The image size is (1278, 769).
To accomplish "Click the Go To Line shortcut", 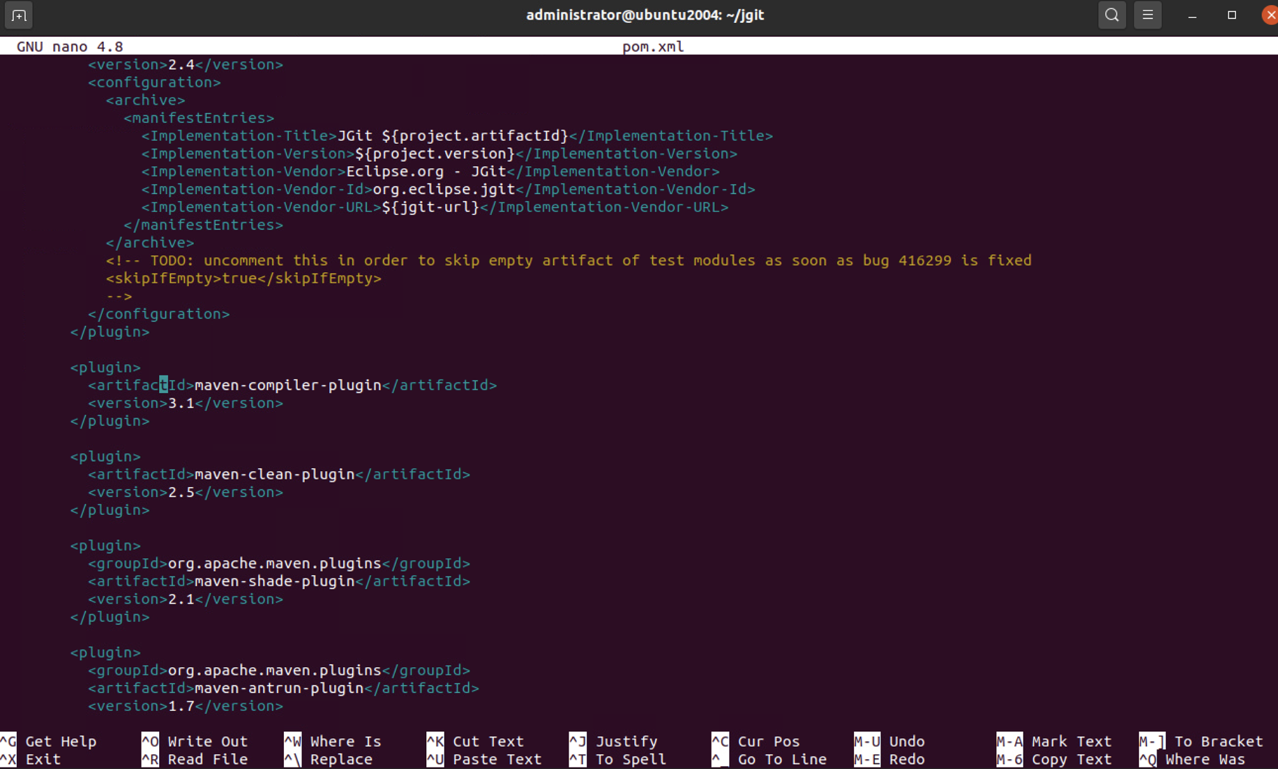I will pyautogui.click(x=769, y=759).
